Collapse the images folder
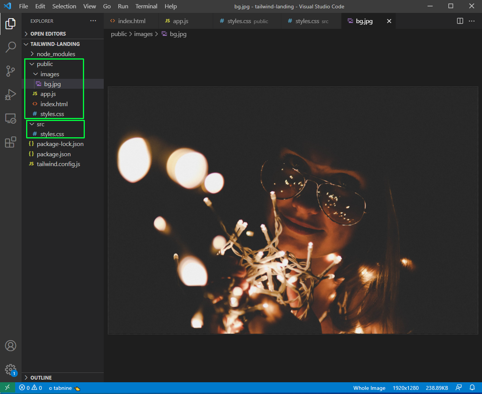Screen dimensions: 482x394 (x=63, y=74)
